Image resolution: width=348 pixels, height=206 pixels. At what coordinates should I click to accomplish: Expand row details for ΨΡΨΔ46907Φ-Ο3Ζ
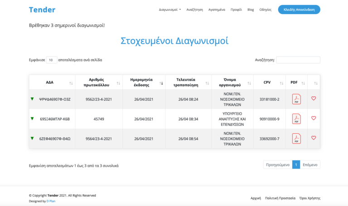32,98
